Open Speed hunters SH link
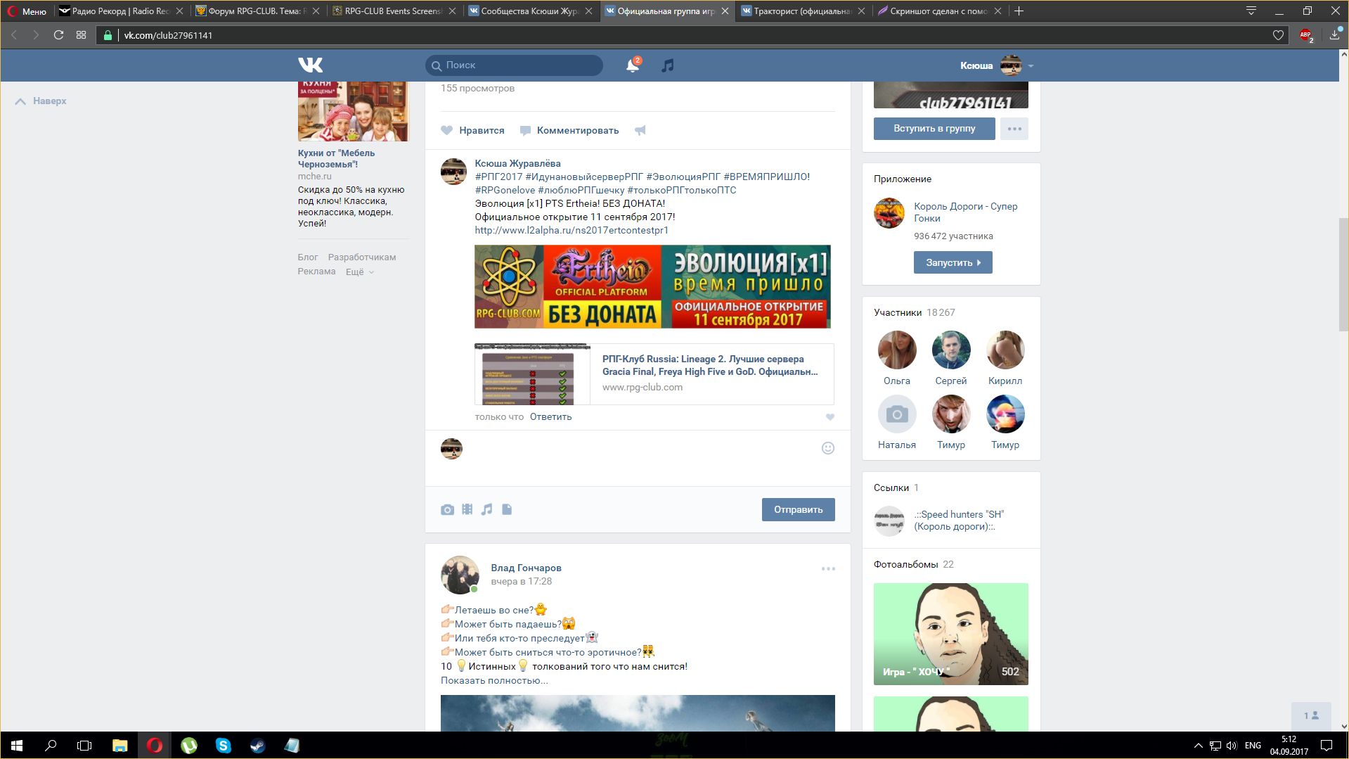 click(959, 521)
